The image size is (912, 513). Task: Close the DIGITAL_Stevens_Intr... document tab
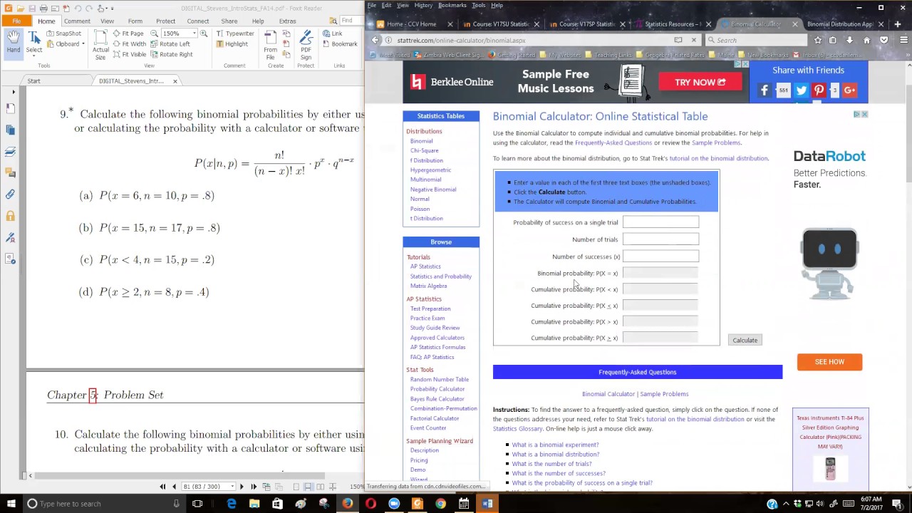click(175, 81)
